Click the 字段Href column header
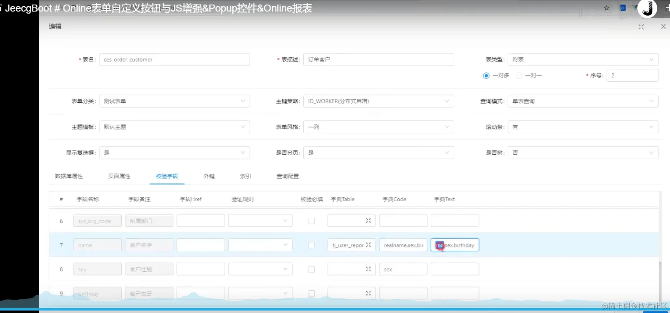The image size is (670, 313). 191,199
